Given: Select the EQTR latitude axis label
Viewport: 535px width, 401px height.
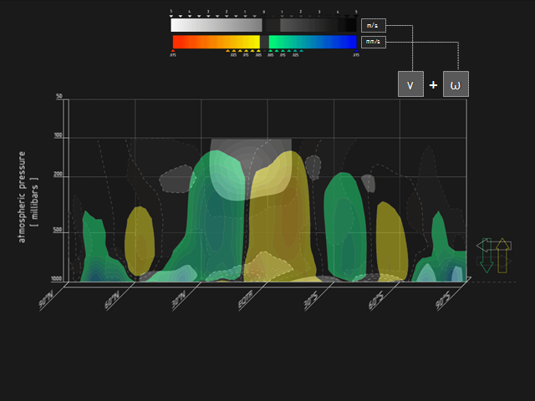Looking at the screenshot, I should click(247, 297).
